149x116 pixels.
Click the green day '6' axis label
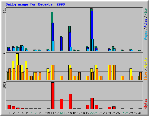[x=31, y=113]
